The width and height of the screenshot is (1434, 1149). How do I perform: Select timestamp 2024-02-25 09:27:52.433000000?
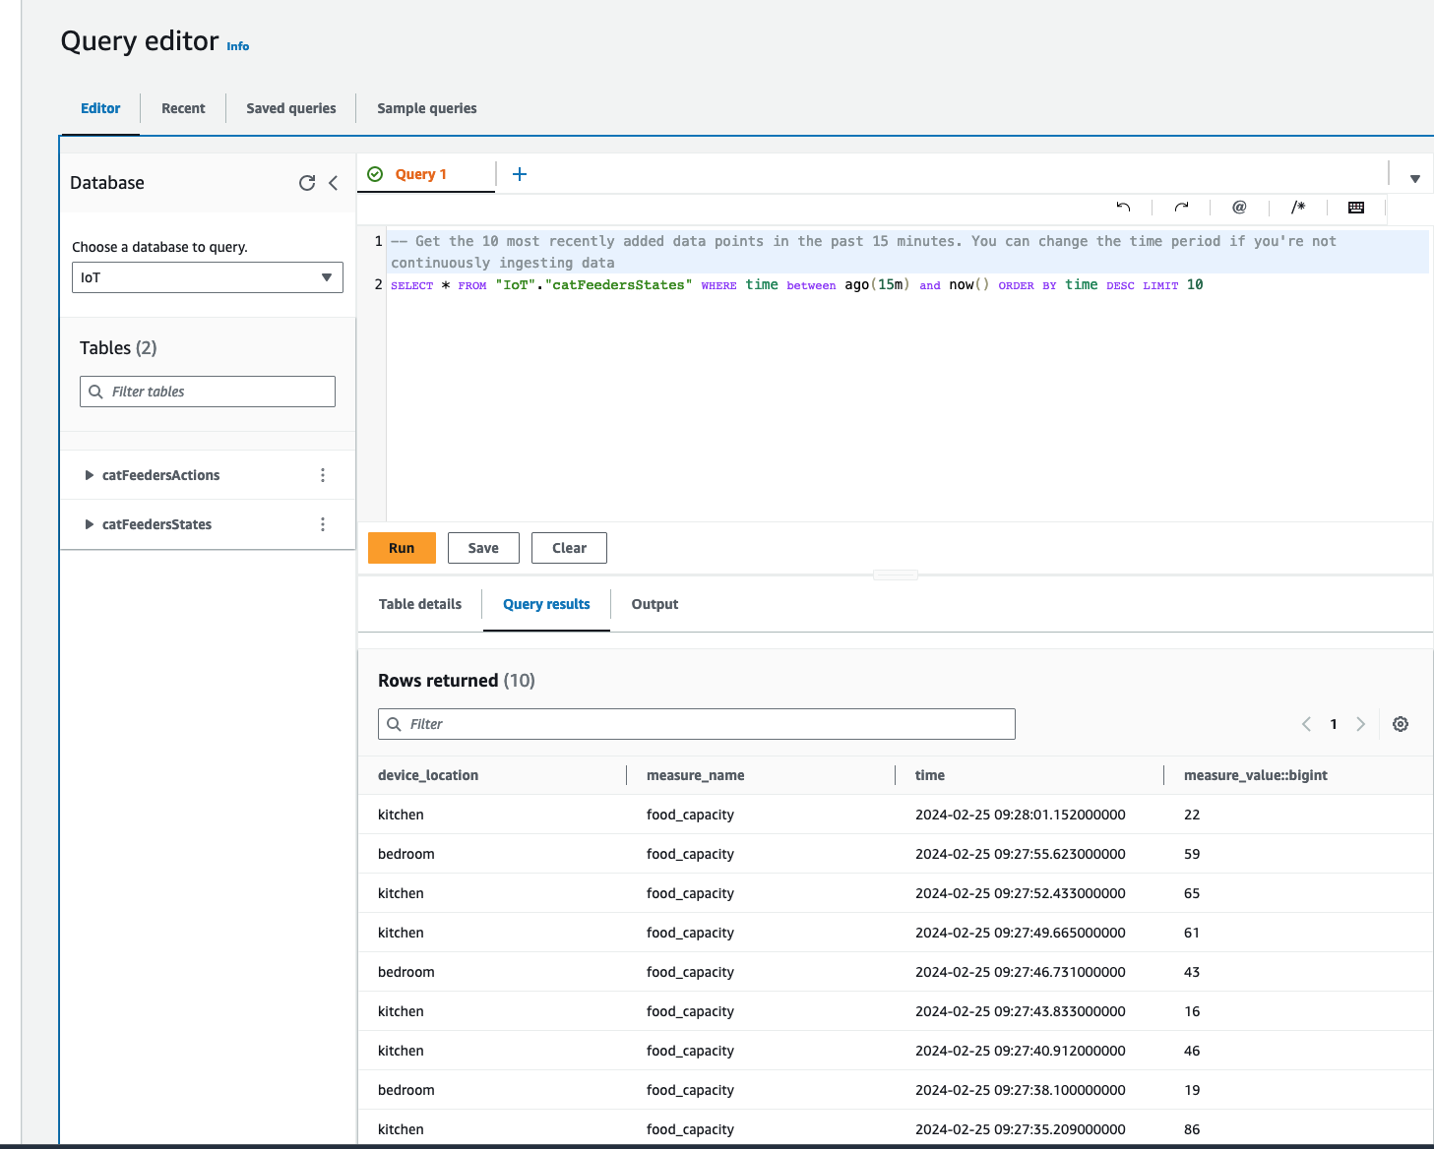pos(1021,893)
